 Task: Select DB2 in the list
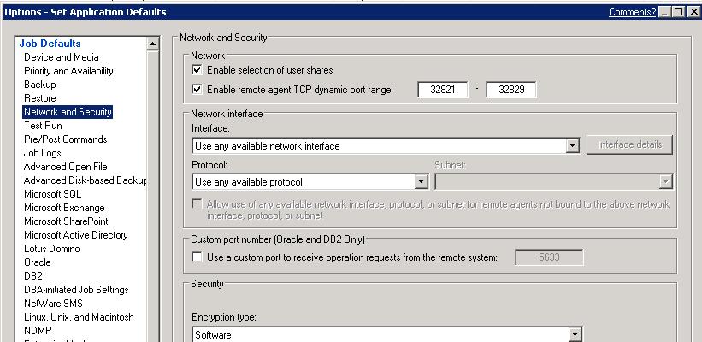(x=32, y=276)
